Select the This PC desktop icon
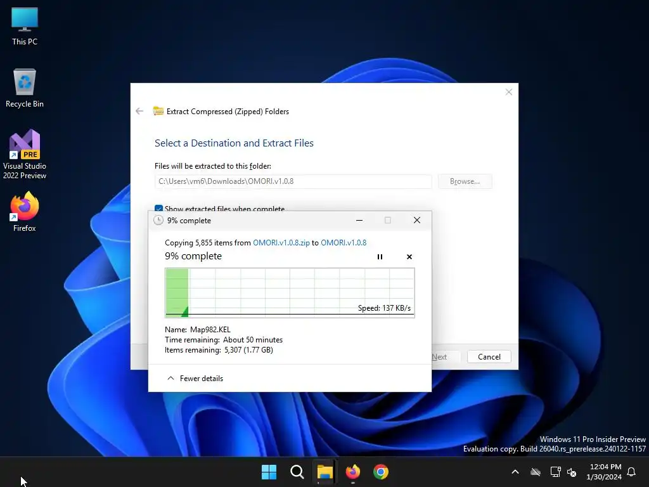This screenshot has width=649, height=487. [25, 26]
